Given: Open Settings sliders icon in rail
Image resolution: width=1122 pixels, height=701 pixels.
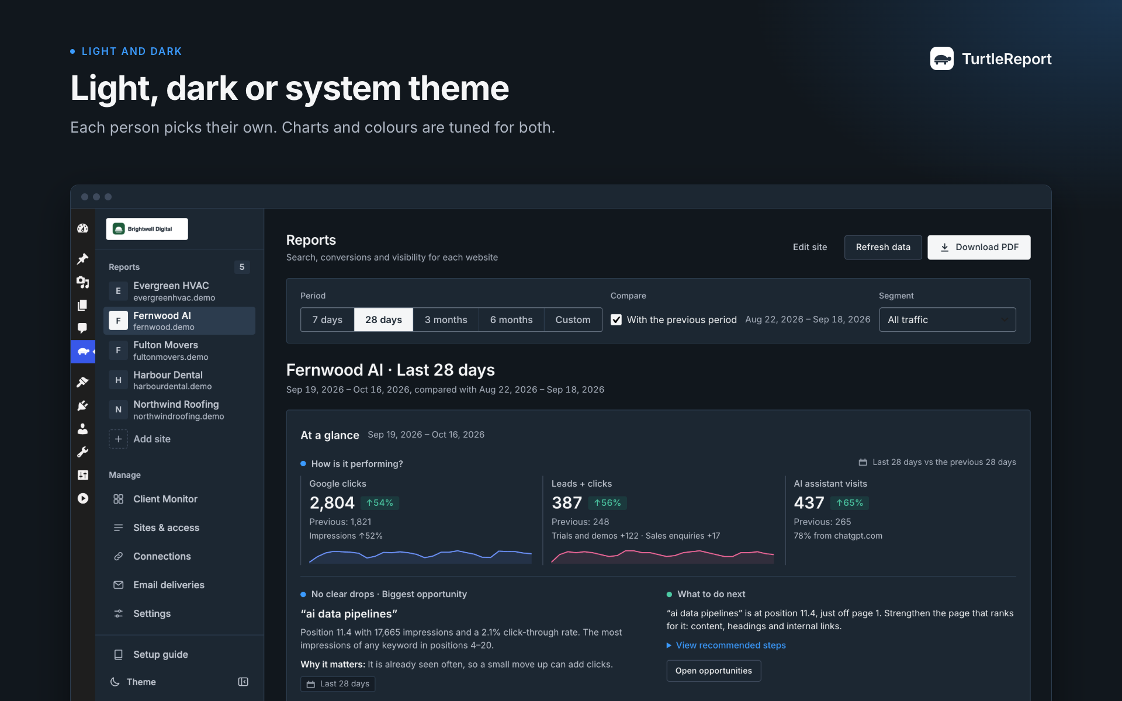Looking at the screenshot, I should click(x=82, y=475).
